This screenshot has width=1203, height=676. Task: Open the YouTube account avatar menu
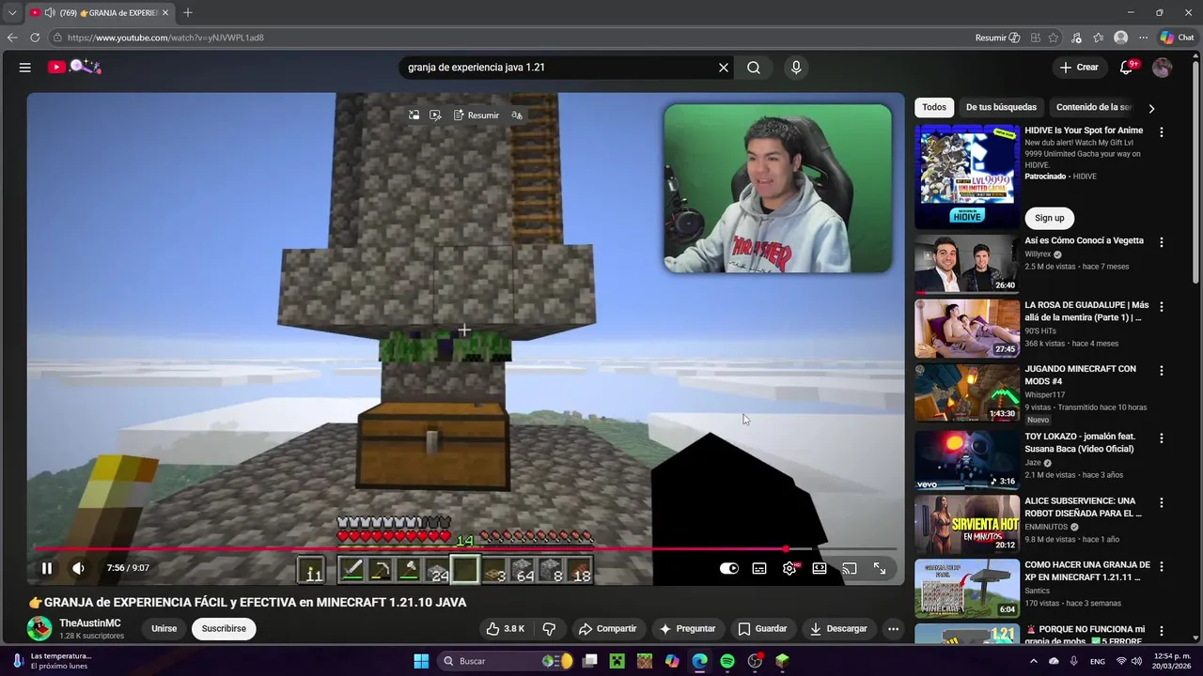coord(1163,68)
